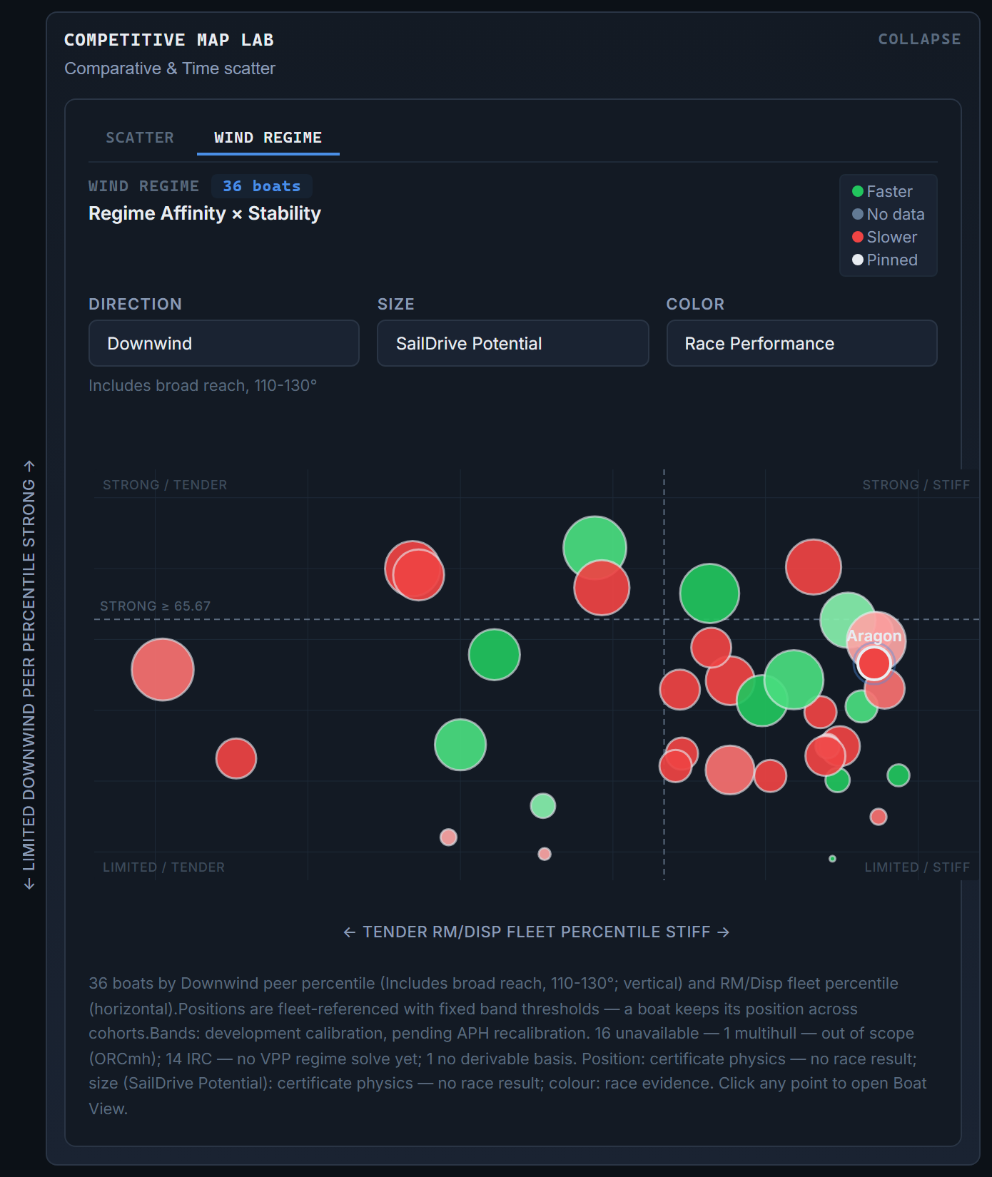Toggle the No data legend entry
Image resolution: width=992 pixels, height=1177 pixels.
[x=888, y=214]
